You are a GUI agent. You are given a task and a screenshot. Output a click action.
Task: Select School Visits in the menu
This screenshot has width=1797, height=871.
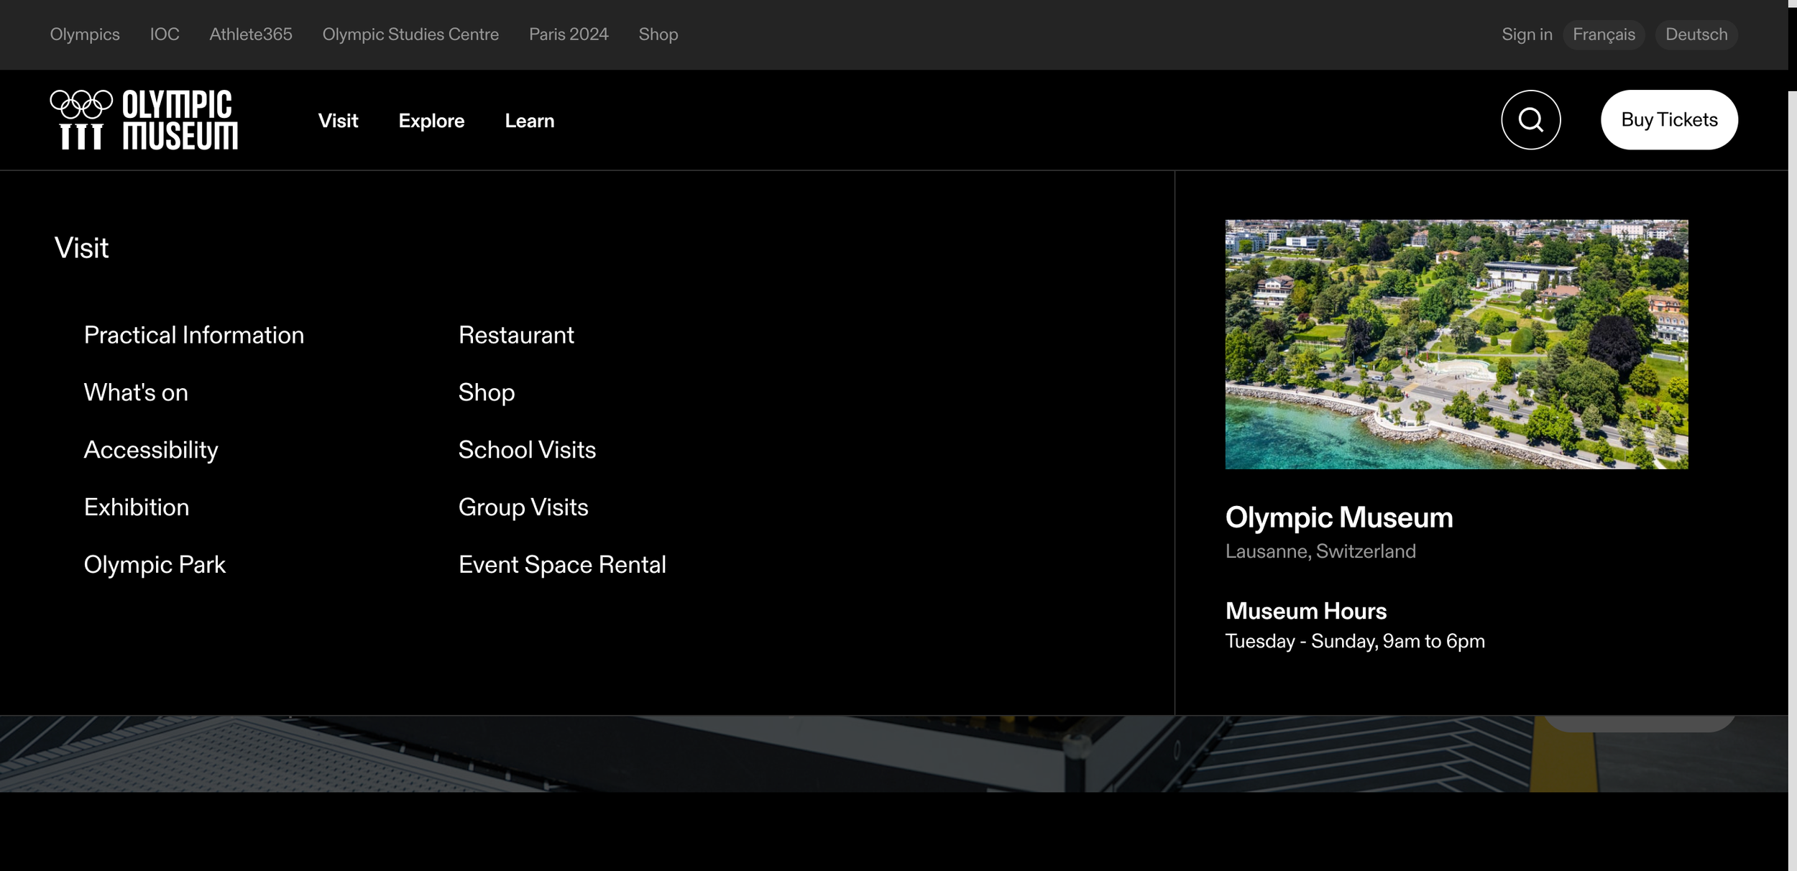526,450
